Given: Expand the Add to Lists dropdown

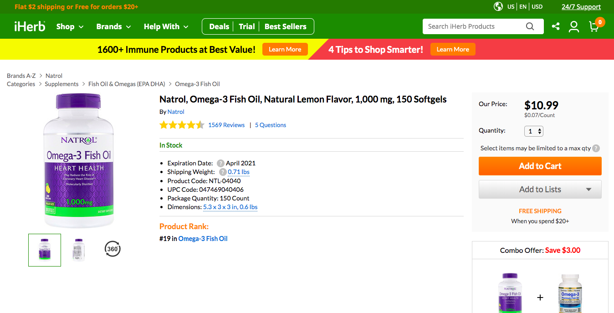Looking at the screenshot, I should [588, 190].
